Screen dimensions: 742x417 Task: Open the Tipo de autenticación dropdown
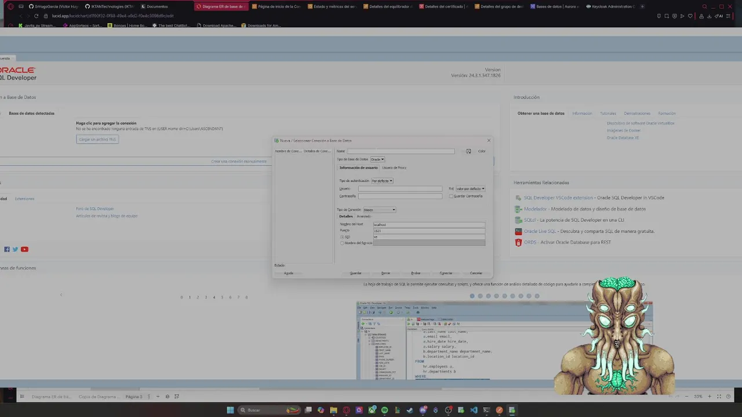point(382,181)
